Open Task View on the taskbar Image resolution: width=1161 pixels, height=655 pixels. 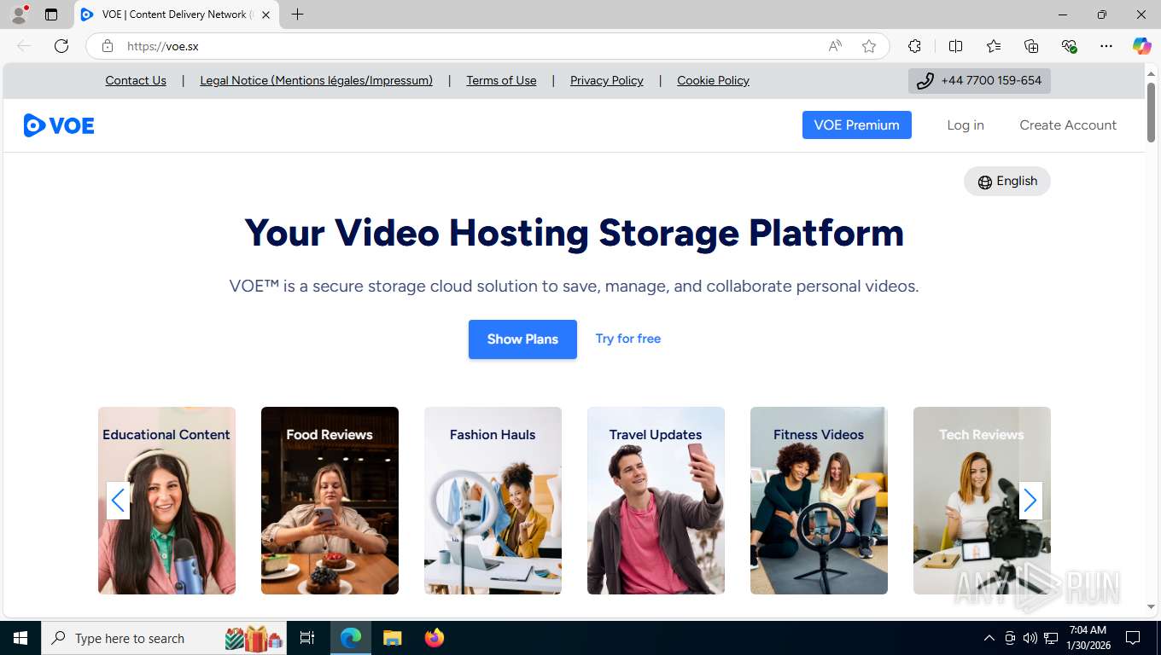[x=307, y=638]
